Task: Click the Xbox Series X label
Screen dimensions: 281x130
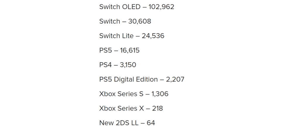Action: click(x=121, y=108)
